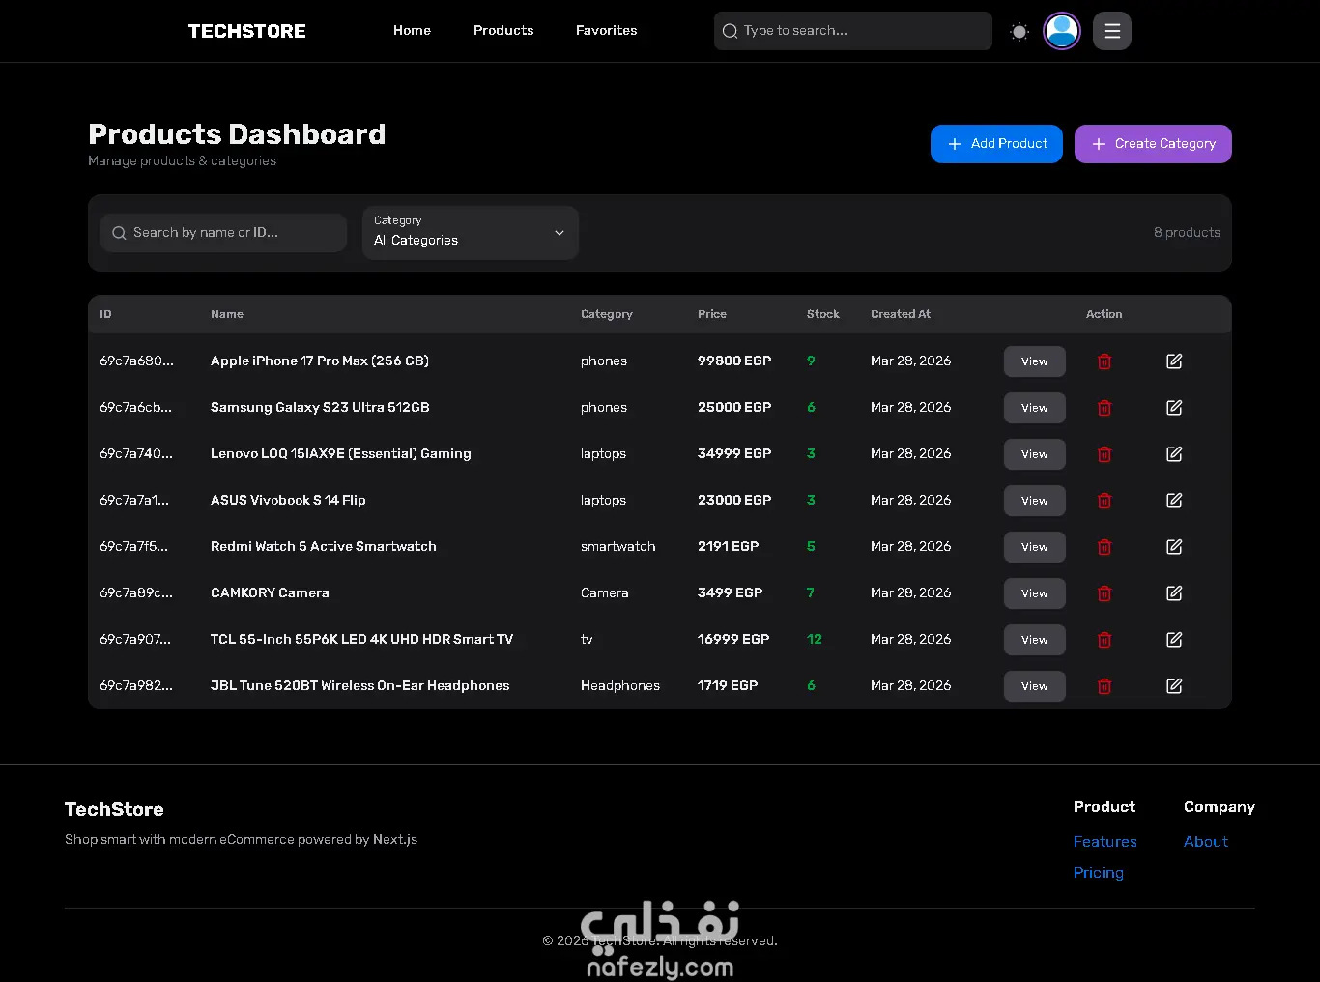Edit the TCL 55-Inch TV product
Image resolution: width=1320 pixels, height=982 pixels.
coord(1174,640)
